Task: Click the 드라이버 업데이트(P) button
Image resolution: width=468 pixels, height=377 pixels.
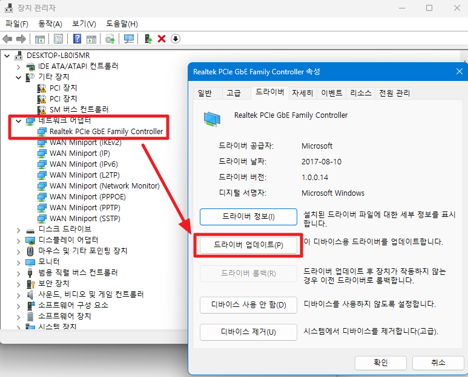Action: coord(248,245)
